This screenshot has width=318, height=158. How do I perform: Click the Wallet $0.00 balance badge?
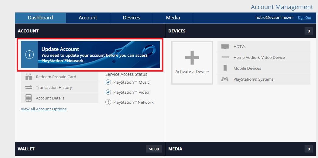pos(154,149)
